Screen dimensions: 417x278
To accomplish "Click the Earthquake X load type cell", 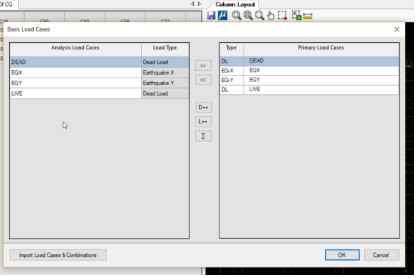I will (x=165, y=72).
